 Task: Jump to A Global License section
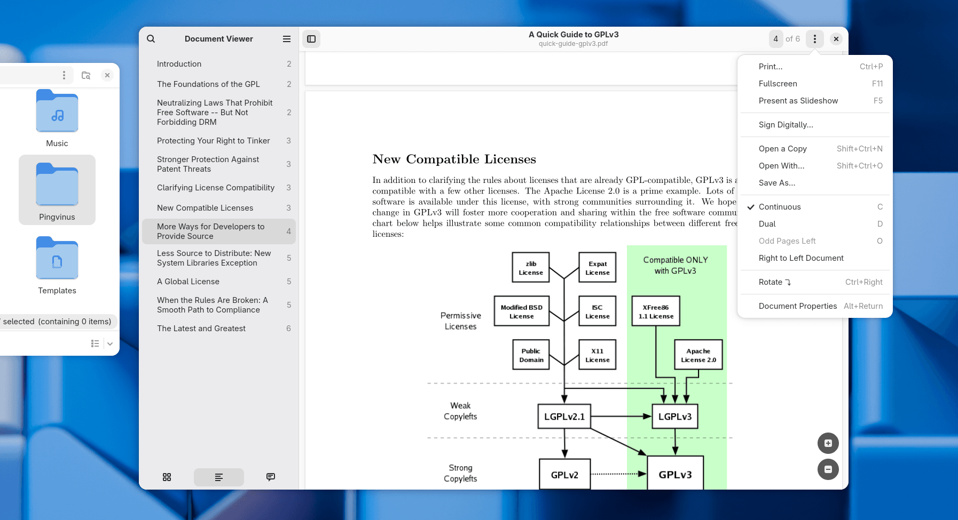(x=188, y=282)
